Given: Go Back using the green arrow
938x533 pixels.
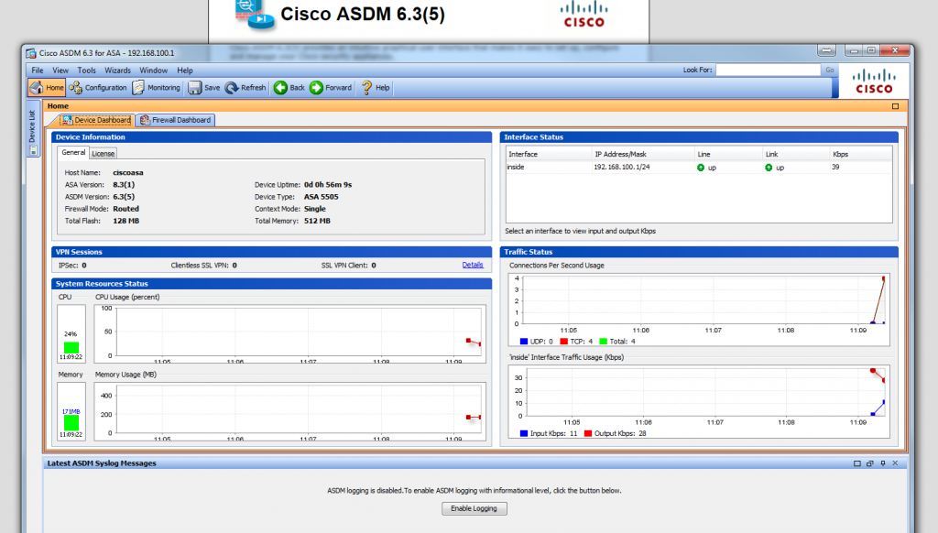Looking at the screenshot, I should [x=289, y=87].
